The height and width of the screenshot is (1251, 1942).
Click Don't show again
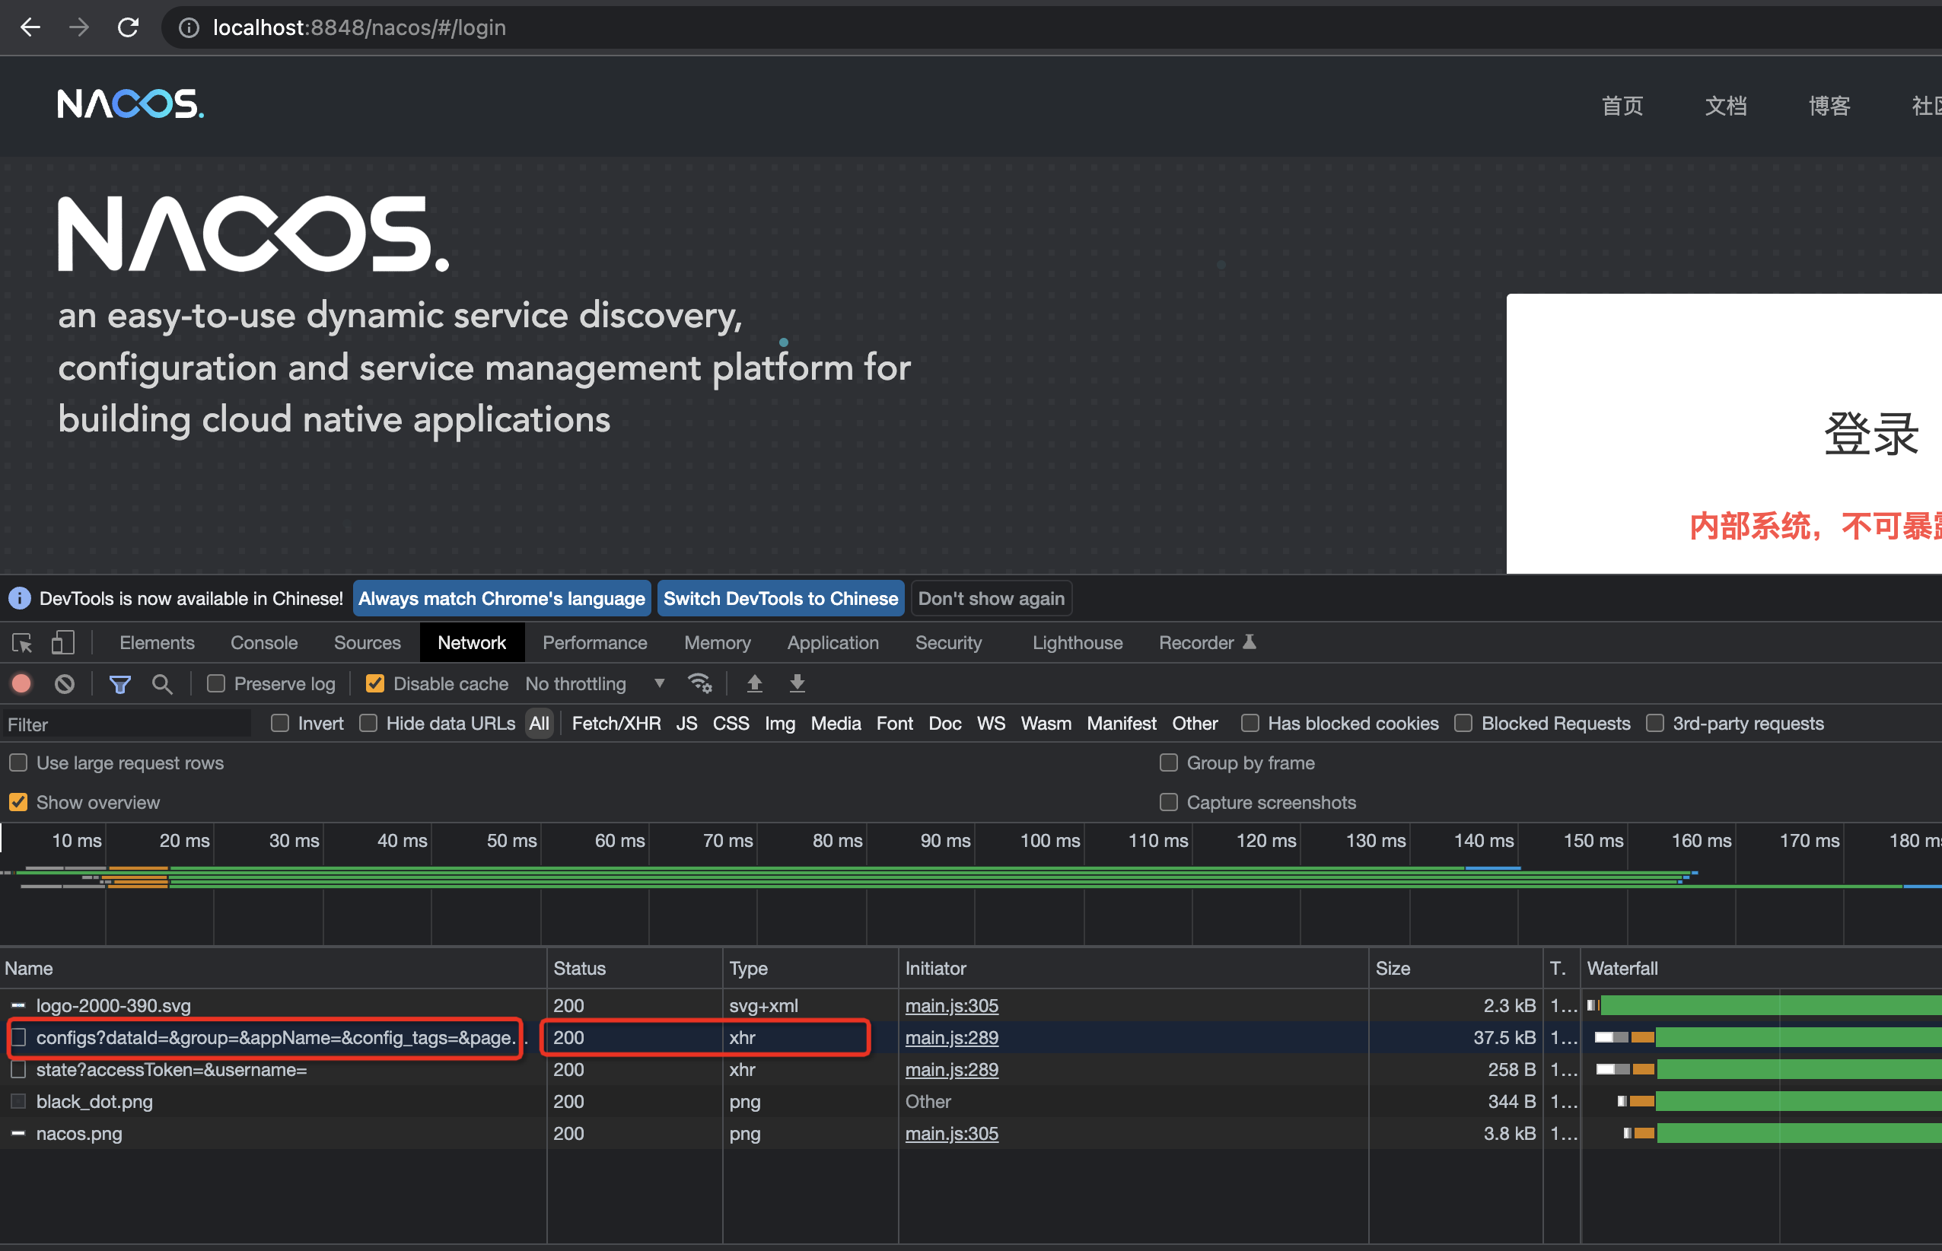[991, 598]
